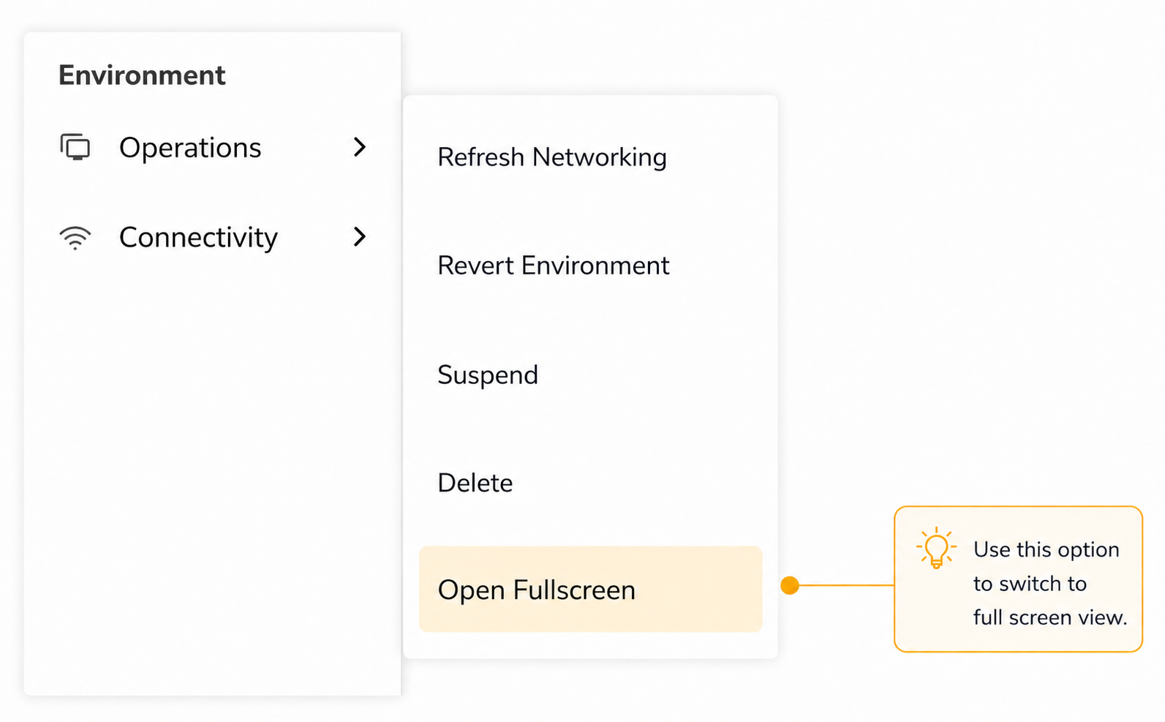This screenshot has height=722, width=1165.
Task: Choose Delete from the submenu
Action: tap(475, 483)
